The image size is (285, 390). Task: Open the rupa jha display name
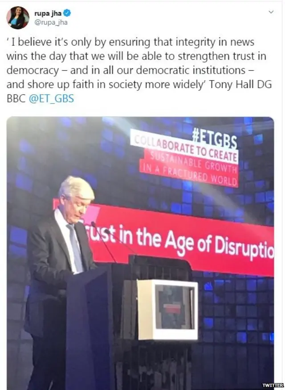click(x=48, y=13)
